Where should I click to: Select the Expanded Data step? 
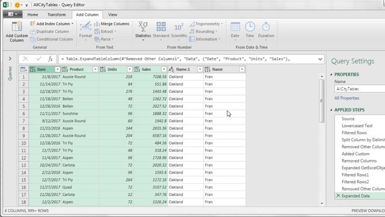[x=356, y=196]
